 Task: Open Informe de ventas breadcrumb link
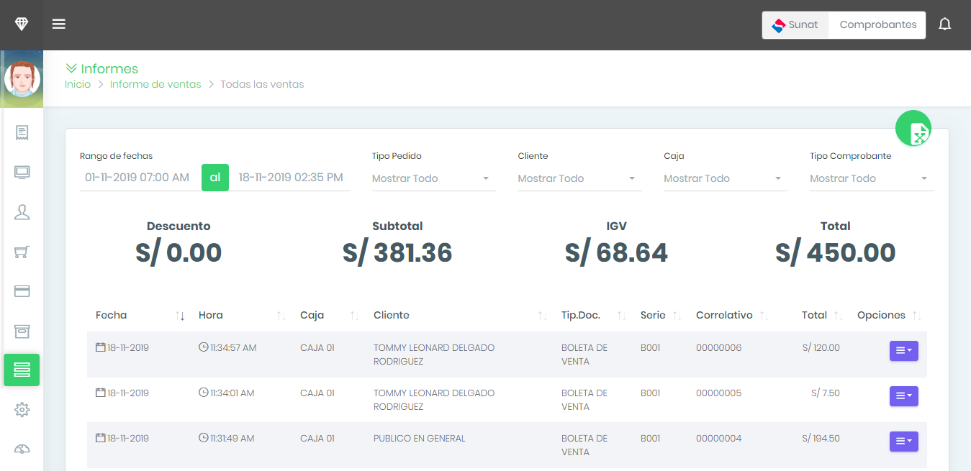point(155,84)
